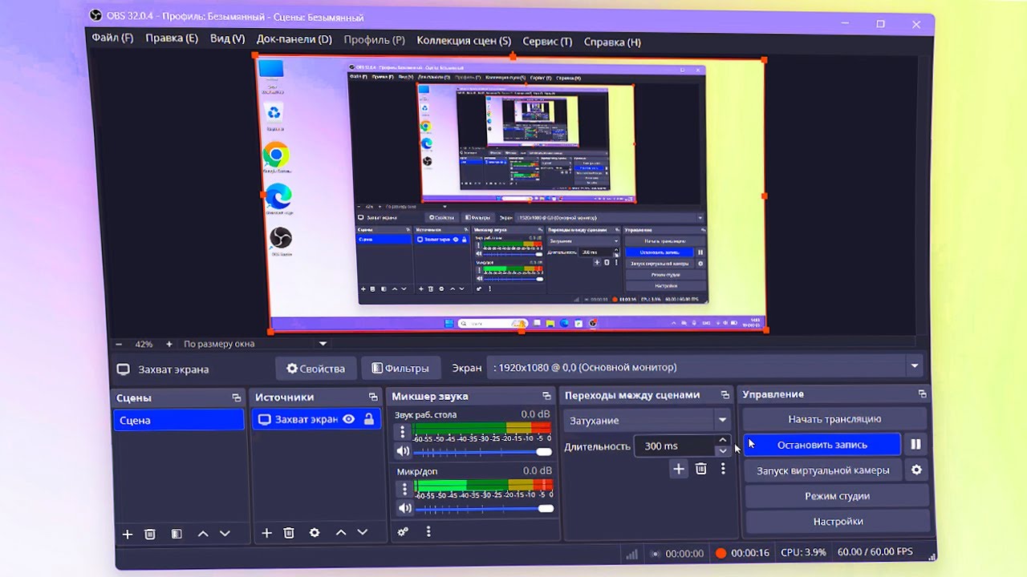Open the Файл menu
This screenshot has width=1027, height=577.
point(112,38)
